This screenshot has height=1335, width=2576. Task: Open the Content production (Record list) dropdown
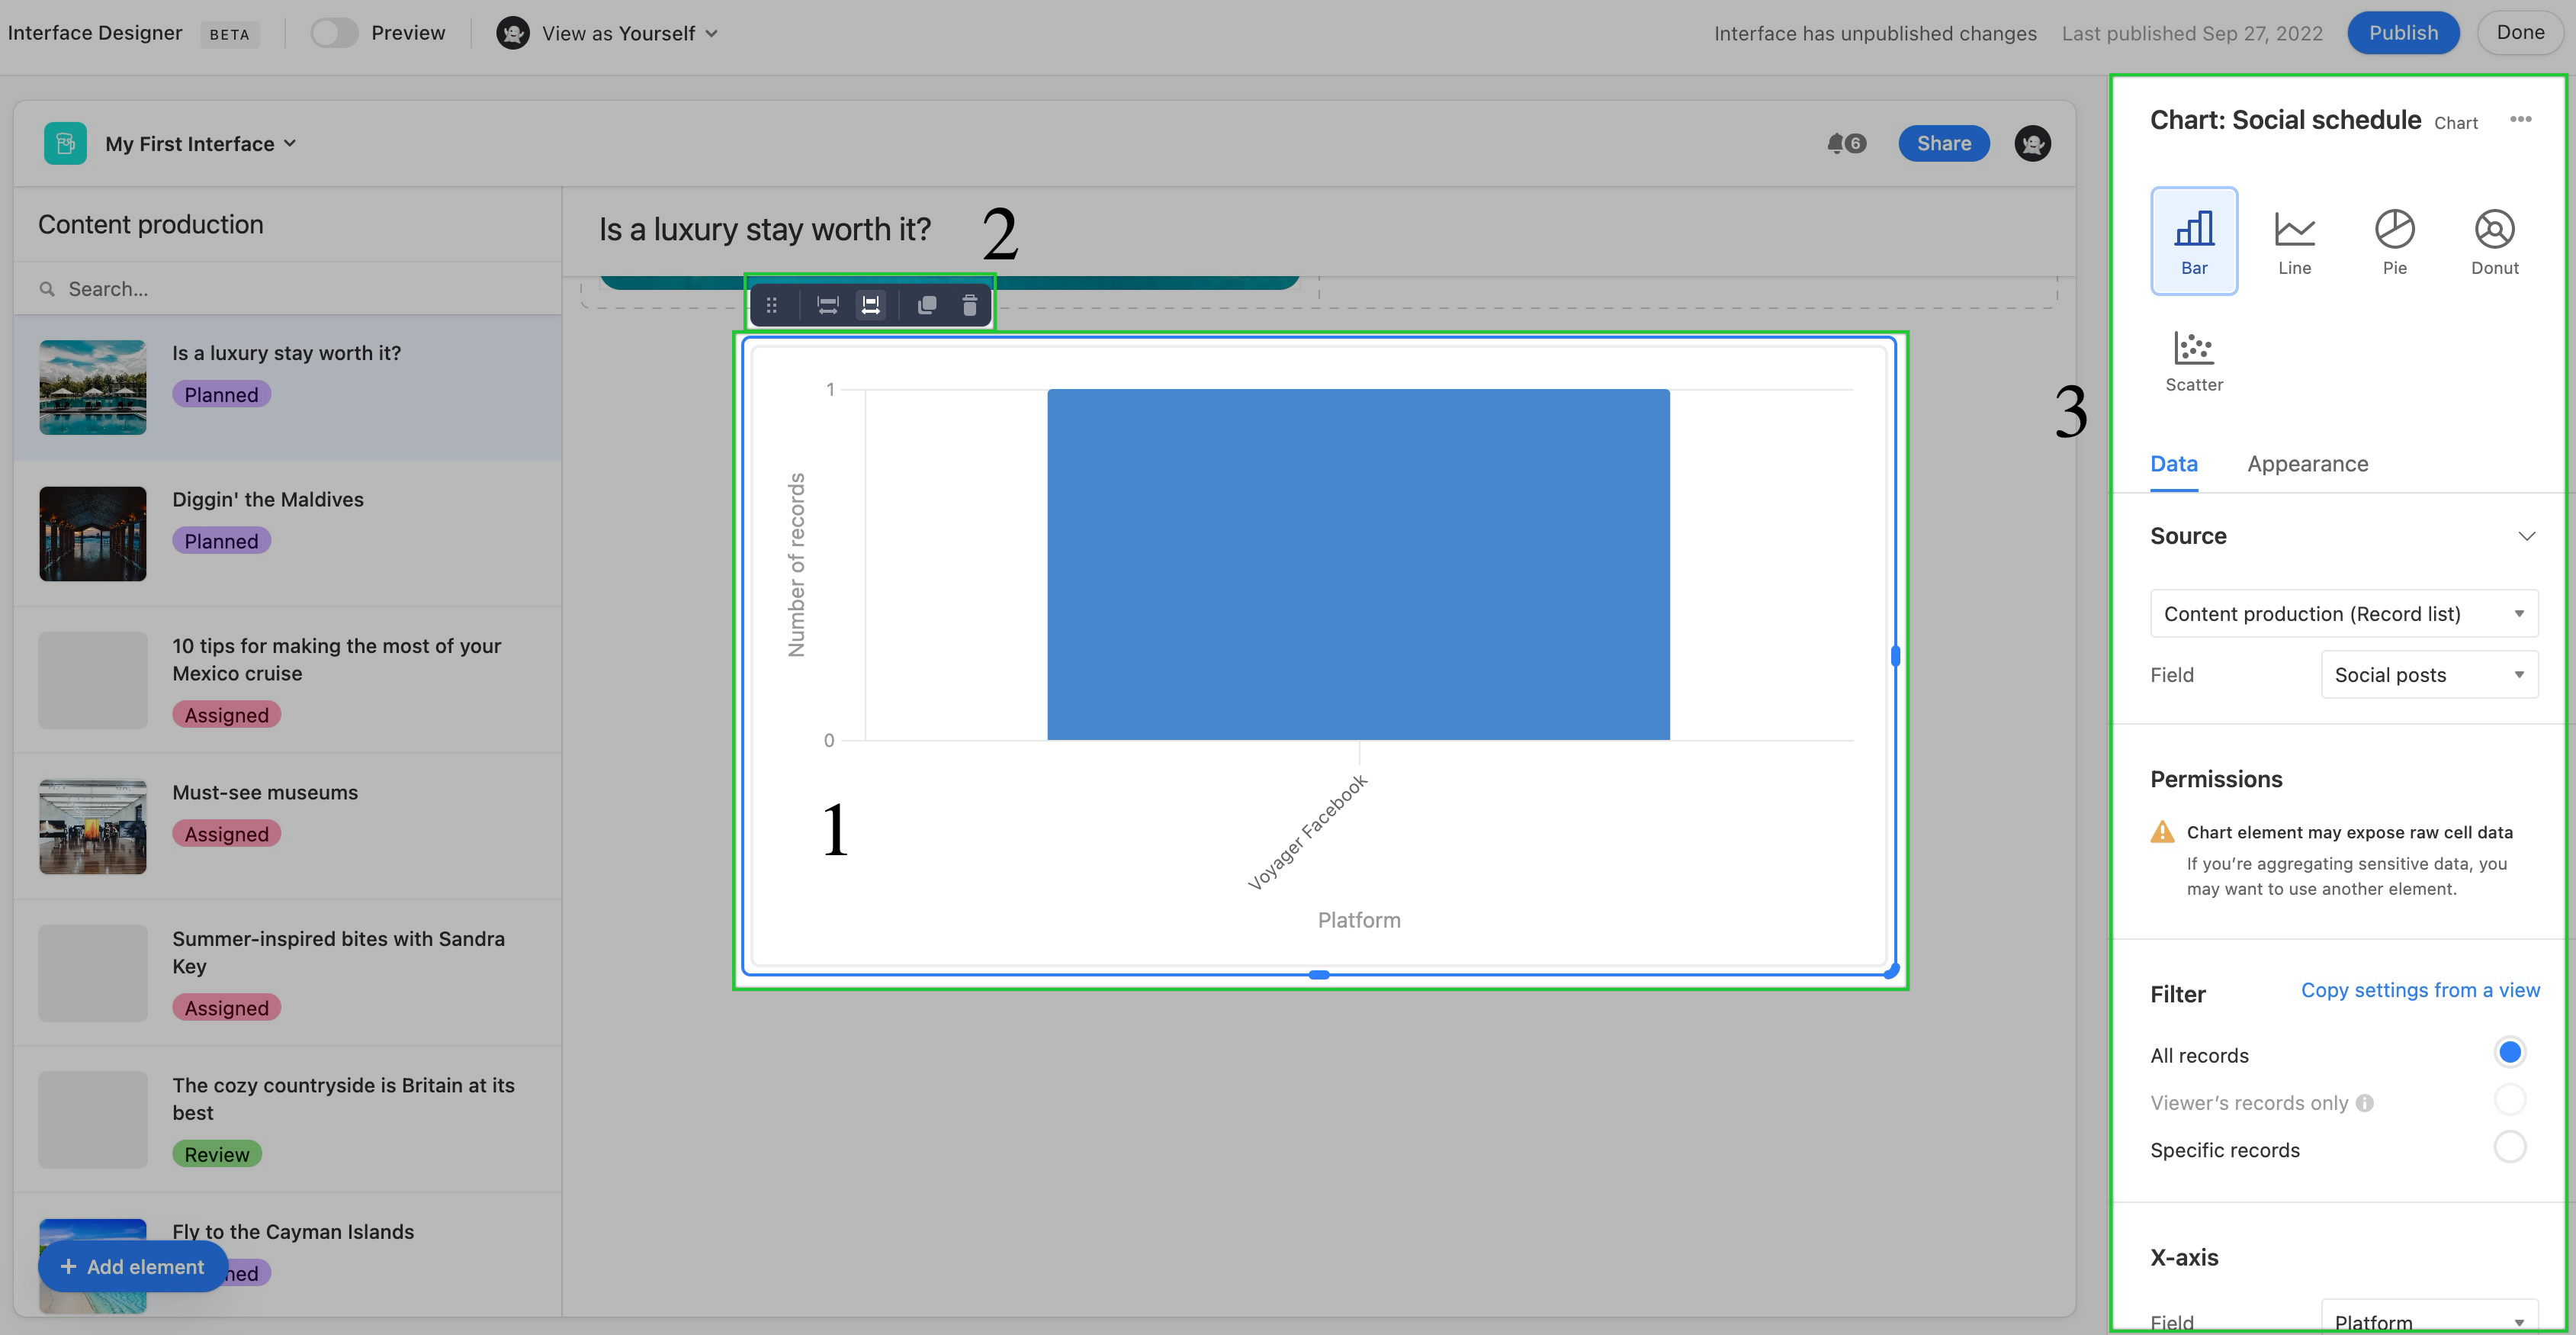2343,614
